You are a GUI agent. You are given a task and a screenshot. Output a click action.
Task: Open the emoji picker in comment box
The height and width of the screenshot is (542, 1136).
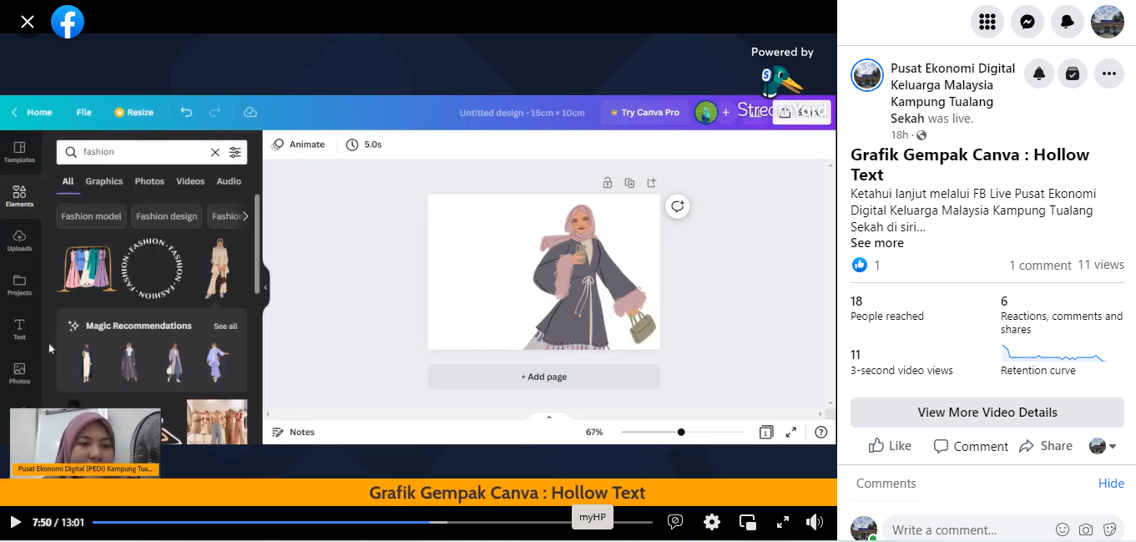pyautogui.click(x=1063, y=529)
